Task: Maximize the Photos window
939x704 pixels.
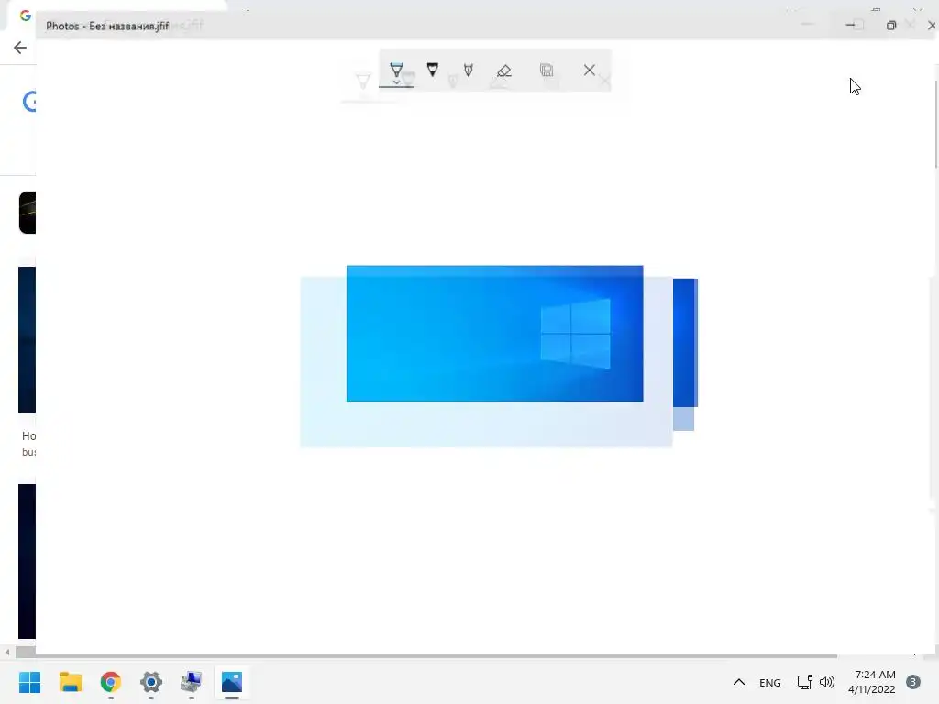Action: click(891, 25)
